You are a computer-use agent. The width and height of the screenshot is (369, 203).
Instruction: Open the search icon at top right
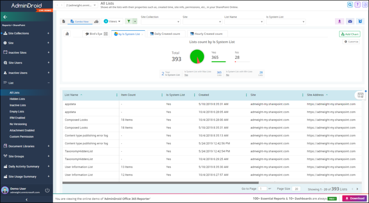click(350, 4)
